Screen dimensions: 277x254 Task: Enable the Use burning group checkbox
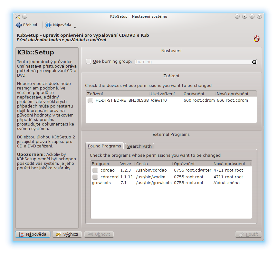coord(88,61)
